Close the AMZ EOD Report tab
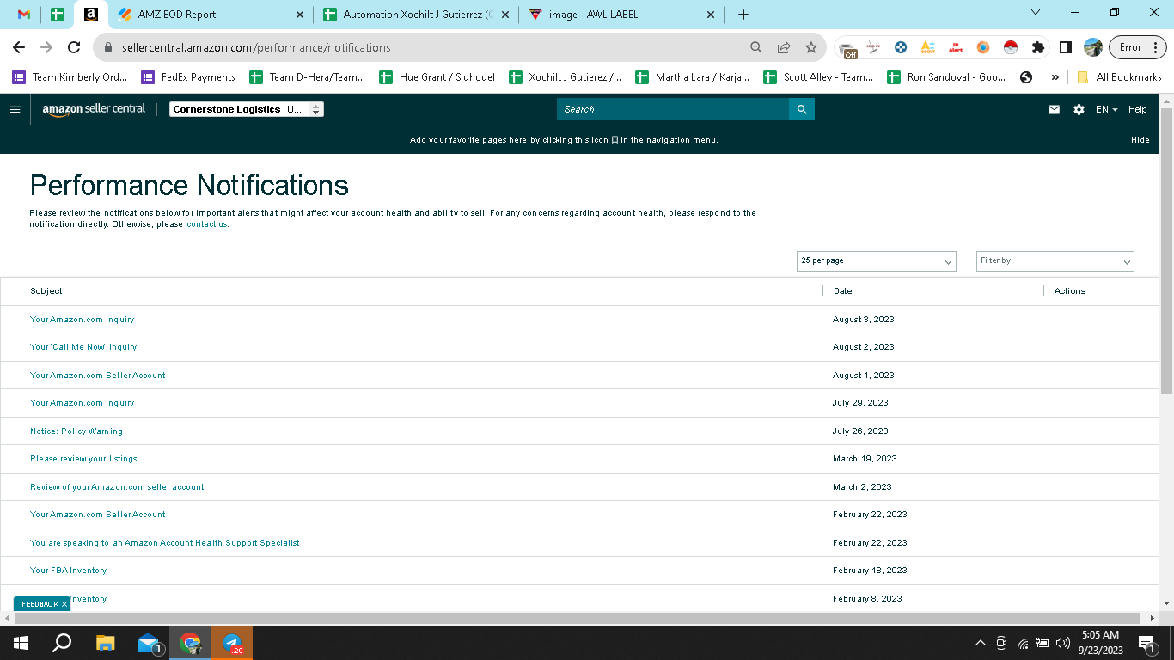 pos(300,15)
